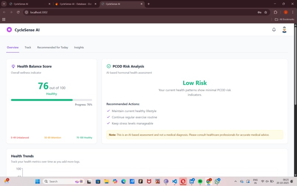This screenshot has height=186, width=297.
Task: Open WhatsApp from the taskbar
Action: tap(217, 182)
